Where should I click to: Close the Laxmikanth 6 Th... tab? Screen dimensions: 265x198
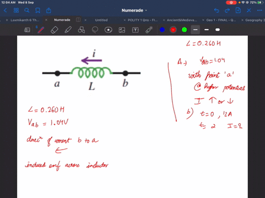point(7,20)
